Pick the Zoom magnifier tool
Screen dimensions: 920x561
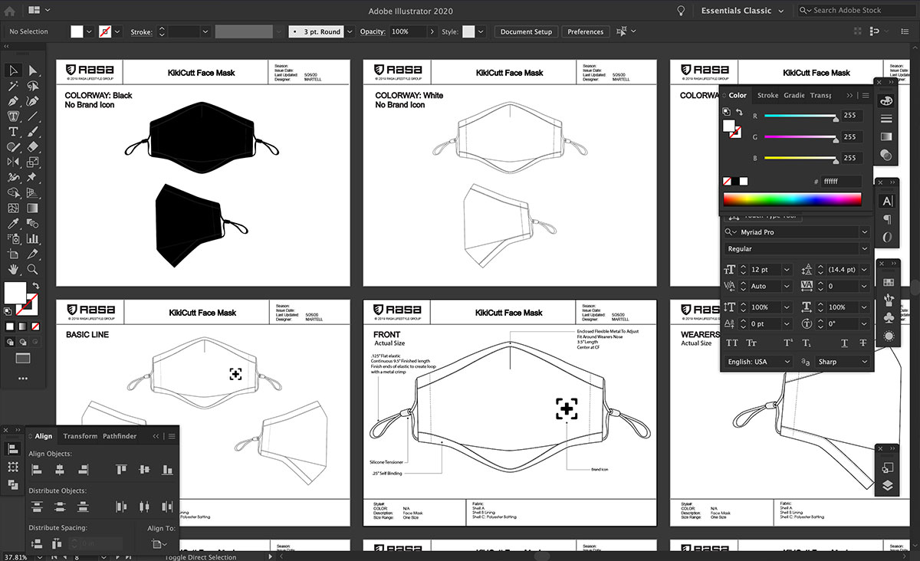32,269
